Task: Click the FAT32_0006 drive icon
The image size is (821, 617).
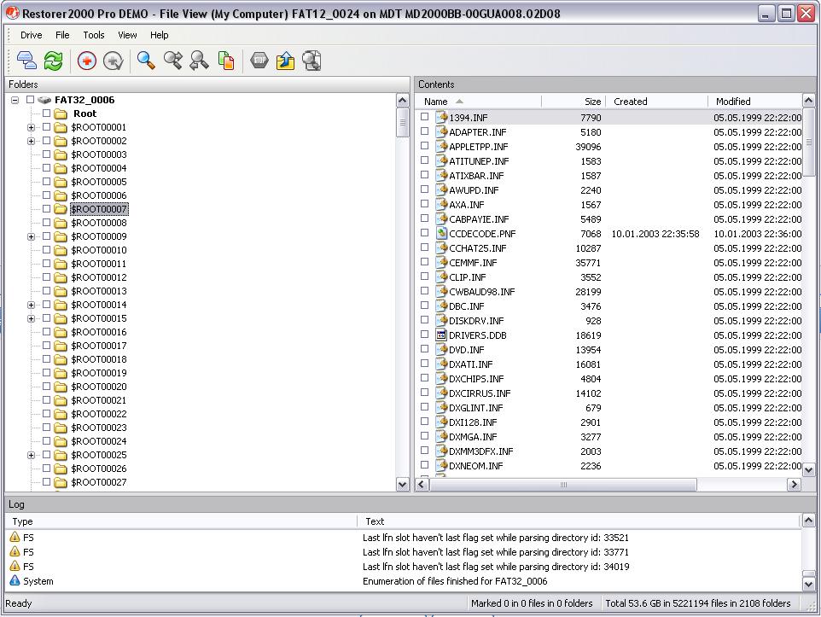Action: click(x=44, y=100)
